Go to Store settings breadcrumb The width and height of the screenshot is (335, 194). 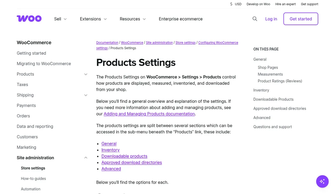click(185, 42)
